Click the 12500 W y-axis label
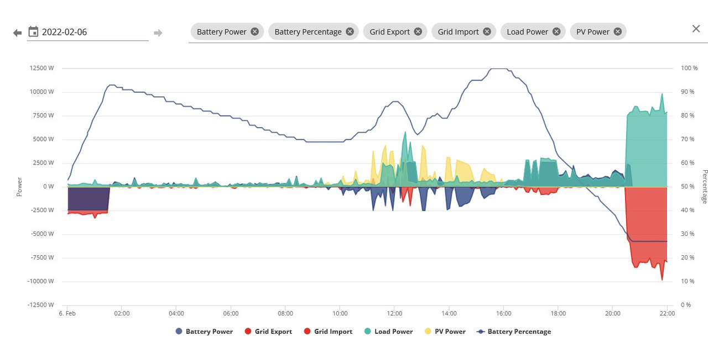The height and width of the screenshot is (342, 708). coord(41,69)
